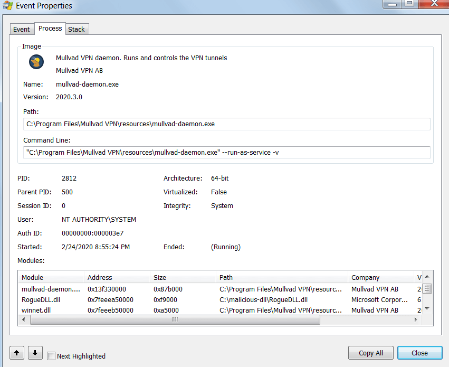Click the 0x7feeea50000 address cell
Image resolution: width=449 pixels, height=367 pixels.
[110, 300]
